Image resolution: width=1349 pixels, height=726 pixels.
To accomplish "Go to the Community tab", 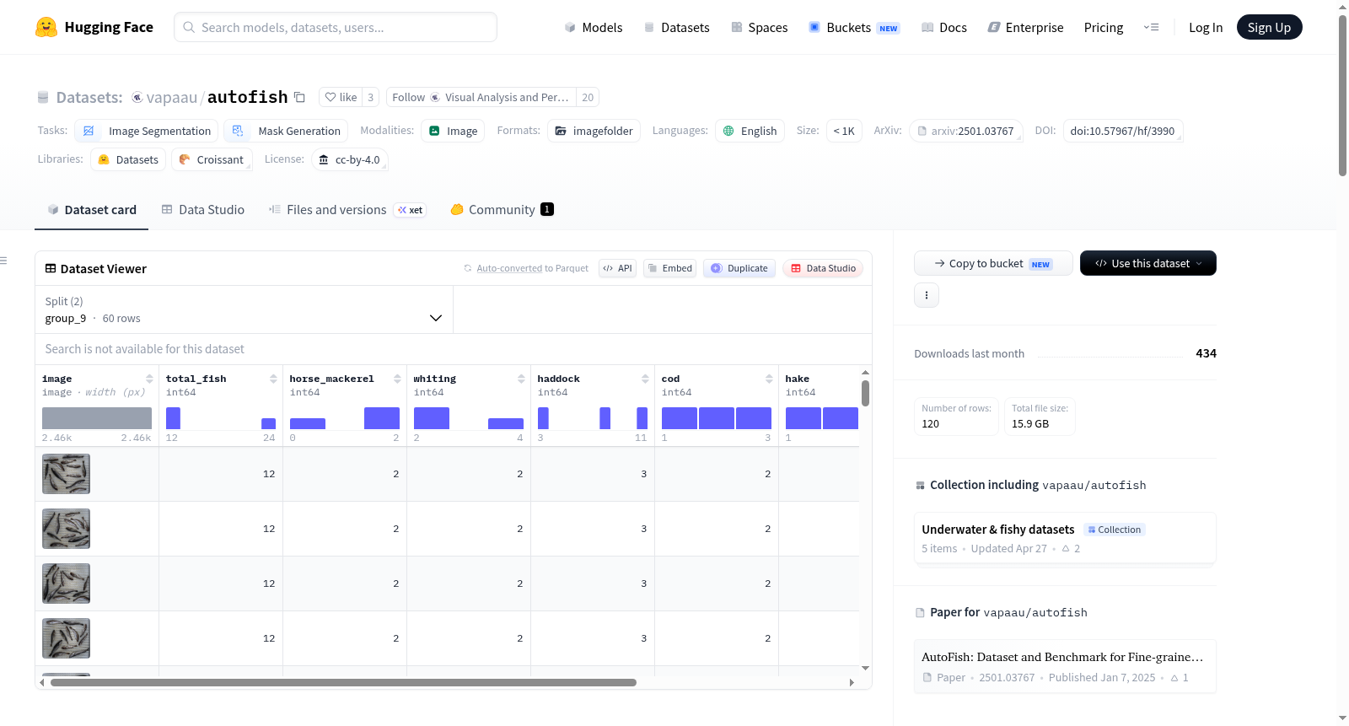I will tap(502, 210).
